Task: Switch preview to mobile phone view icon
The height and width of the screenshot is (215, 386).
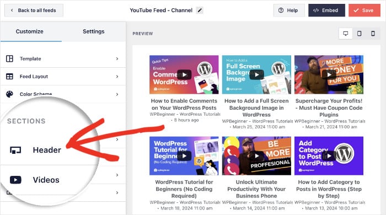Action: pyautogui.click(x=373, y=34)
